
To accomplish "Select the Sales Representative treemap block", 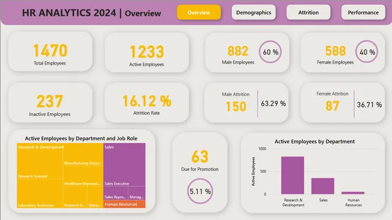I will (116, 193).
